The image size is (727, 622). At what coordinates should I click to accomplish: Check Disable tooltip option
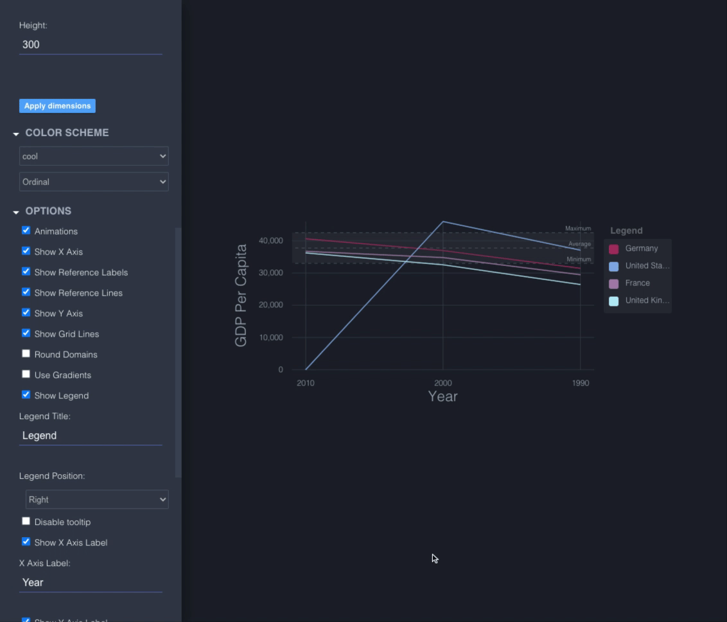click(26, 521)
